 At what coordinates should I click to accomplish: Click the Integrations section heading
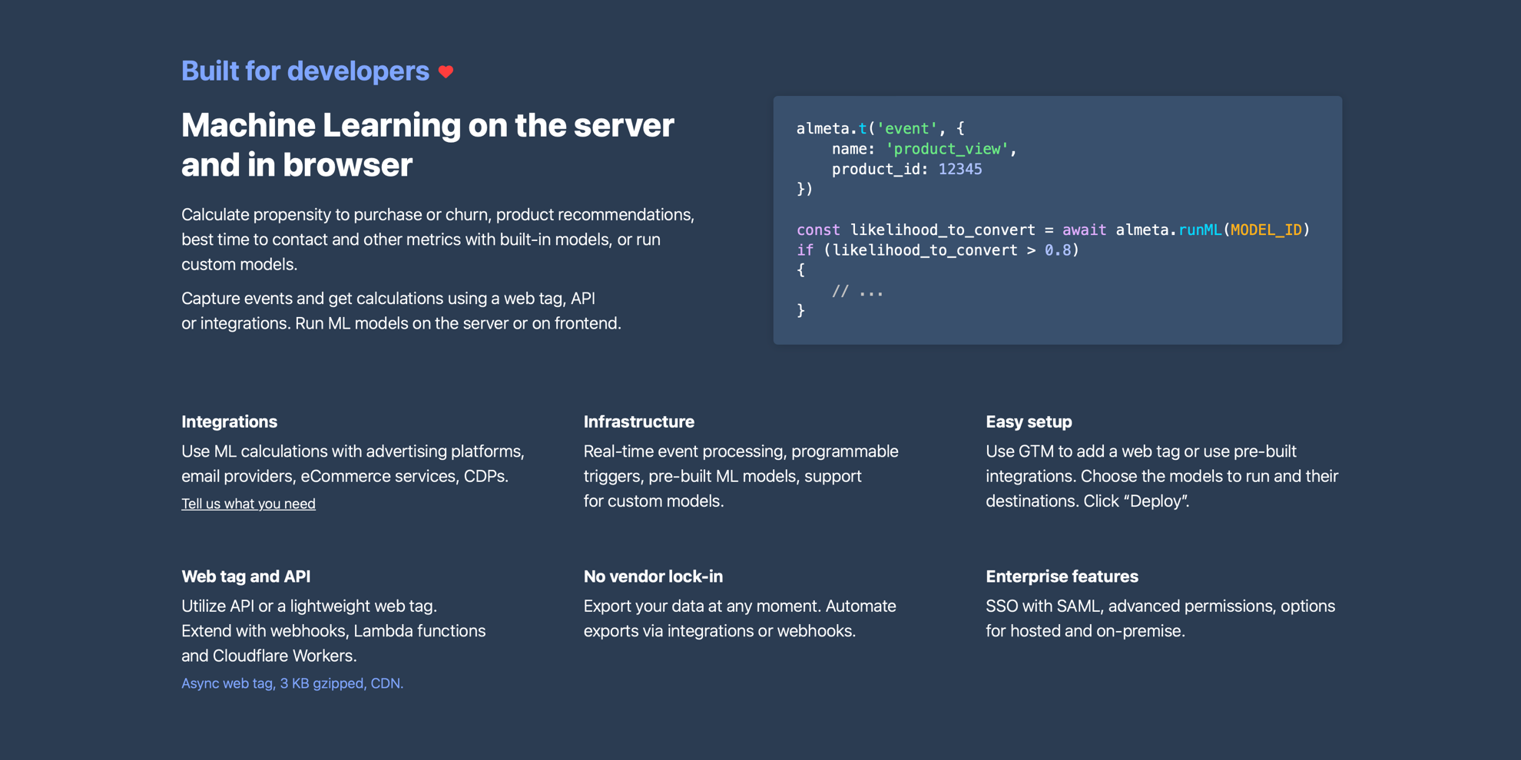pos(229,421)
